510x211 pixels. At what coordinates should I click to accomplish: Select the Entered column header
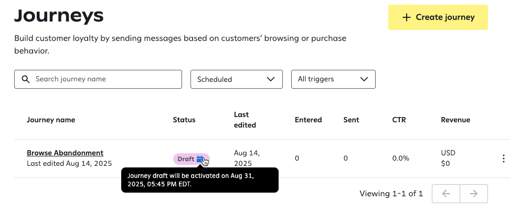309,120
